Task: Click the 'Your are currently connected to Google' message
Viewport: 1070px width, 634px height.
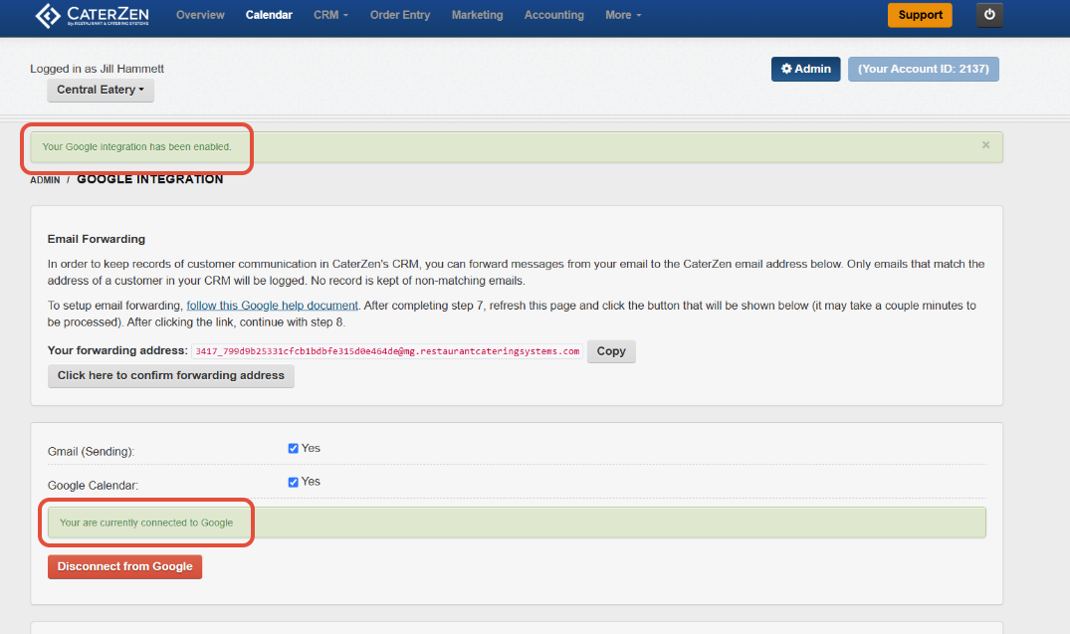Action: pos(146,523)
